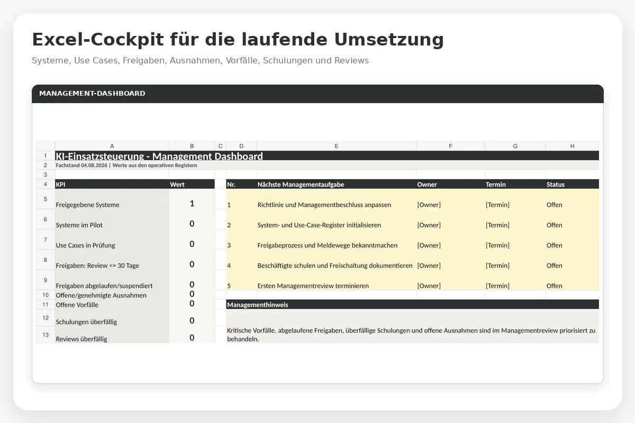The width and height of the screenshot is (635, 423).
Task: Click the 'Freigegebene Systeme' cell
Action: pyautogui.click(x=112, y=199)
